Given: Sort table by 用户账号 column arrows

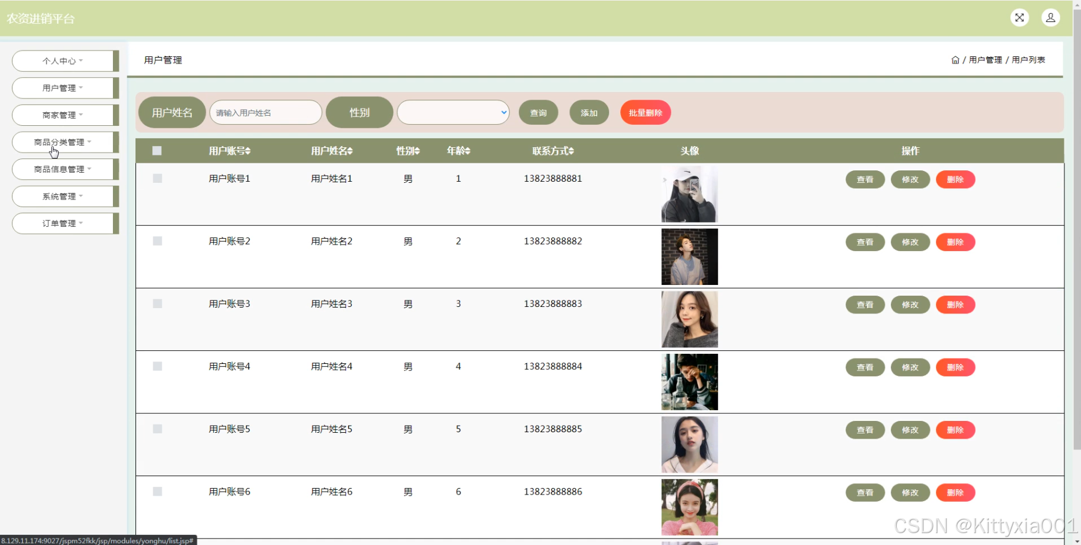Looking at the screenshot, I should click(x=248, y=151).
